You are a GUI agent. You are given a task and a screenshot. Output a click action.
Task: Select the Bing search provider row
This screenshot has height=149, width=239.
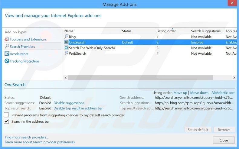pyautogui.click(x=150, y=37)
